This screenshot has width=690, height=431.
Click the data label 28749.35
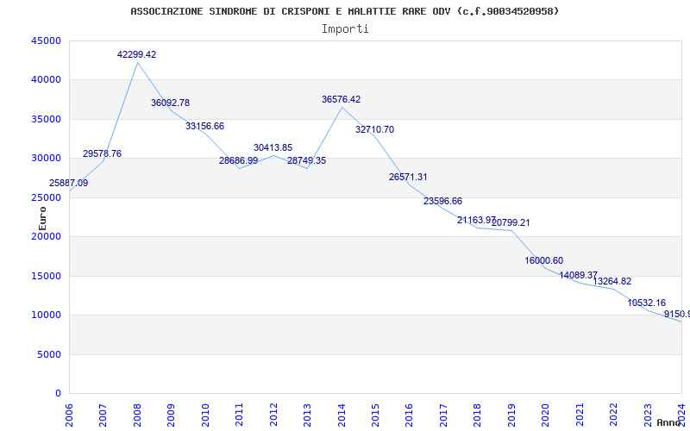coord(307,160)
